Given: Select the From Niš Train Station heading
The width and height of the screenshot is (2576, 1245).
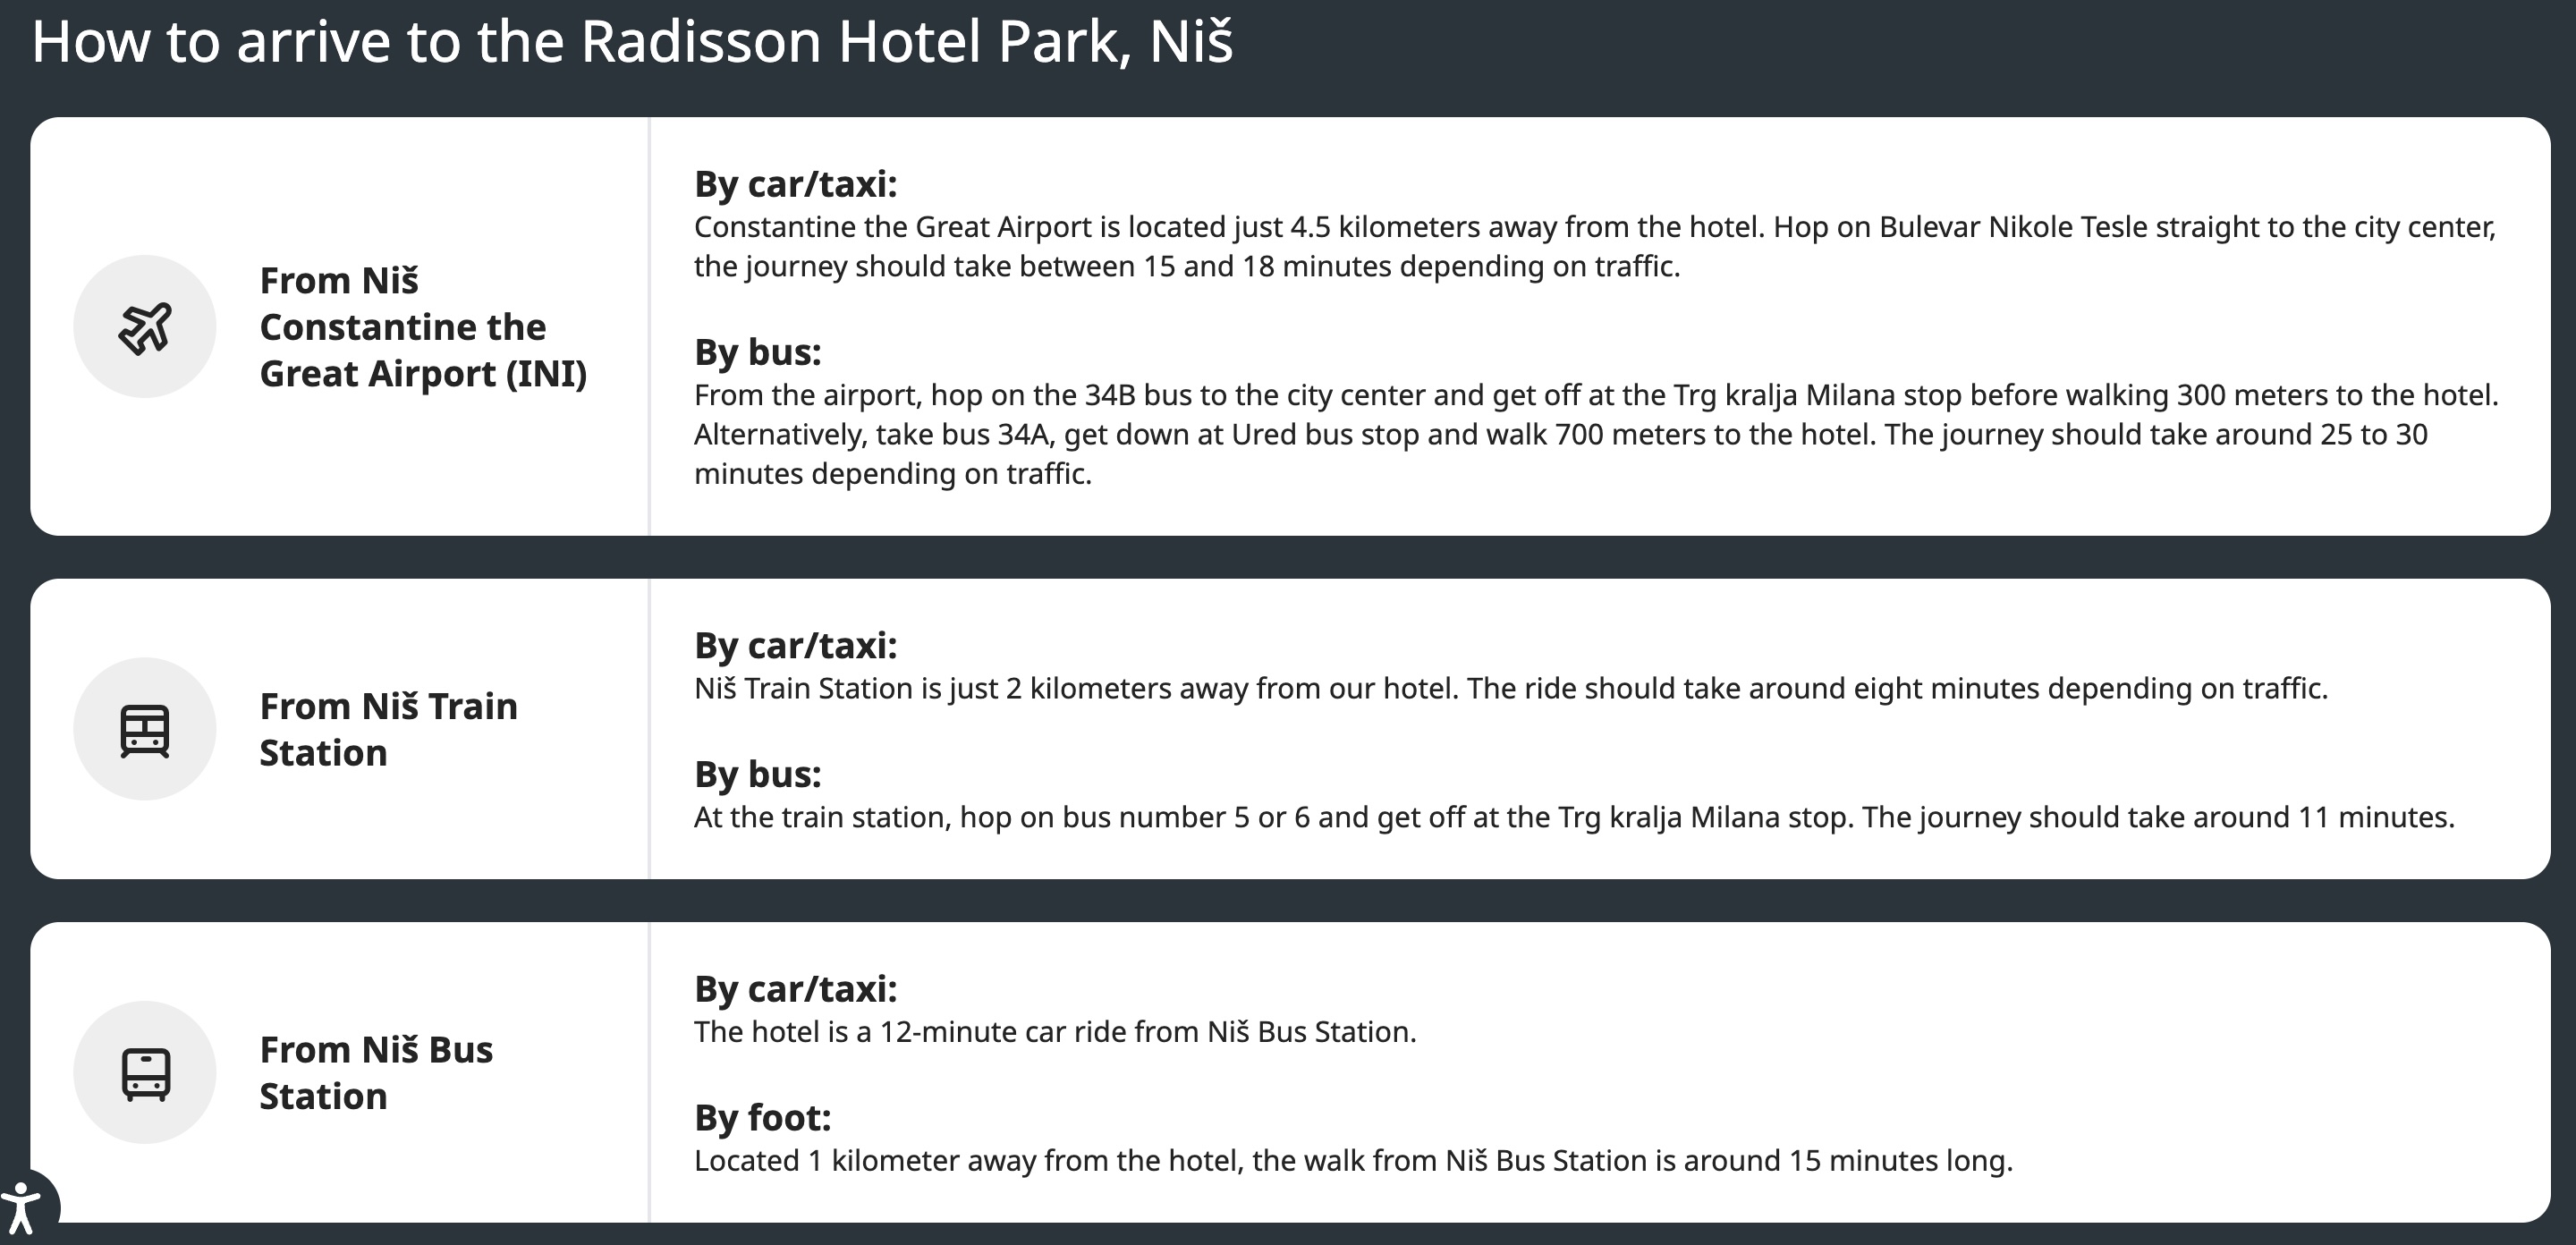Looking at the screenshot, I should pos(388,729).
